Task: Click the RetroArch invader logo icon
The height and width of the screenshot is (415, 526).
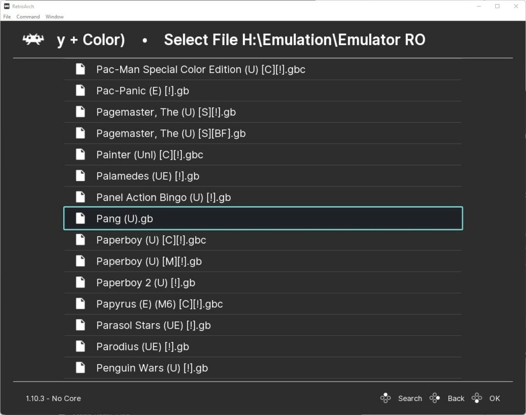Action: pos(33,40)
